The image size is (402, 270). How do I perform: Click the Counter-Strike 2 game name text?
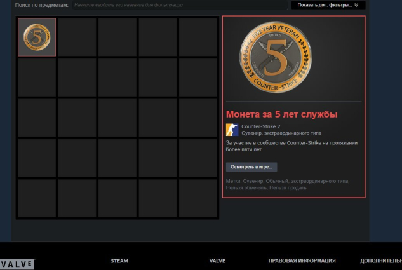pyautogui.click(x=261, y=126)
